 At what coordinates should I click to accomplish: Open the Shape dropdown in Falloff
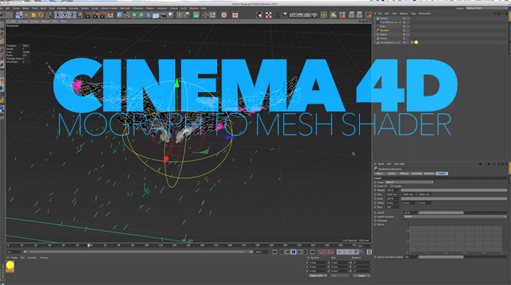409,182
